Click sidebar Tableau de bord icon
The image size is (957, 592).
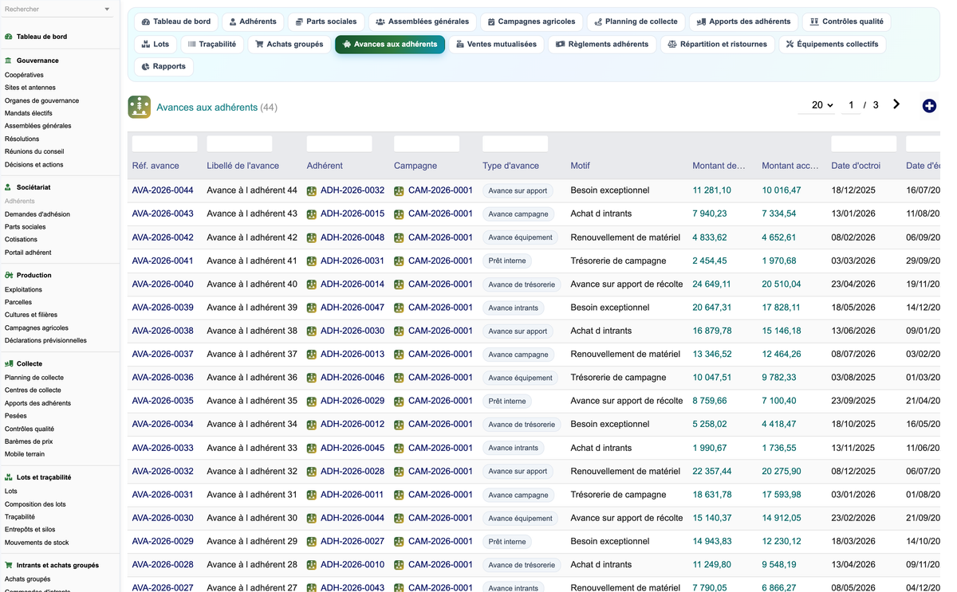pos(9,37)
